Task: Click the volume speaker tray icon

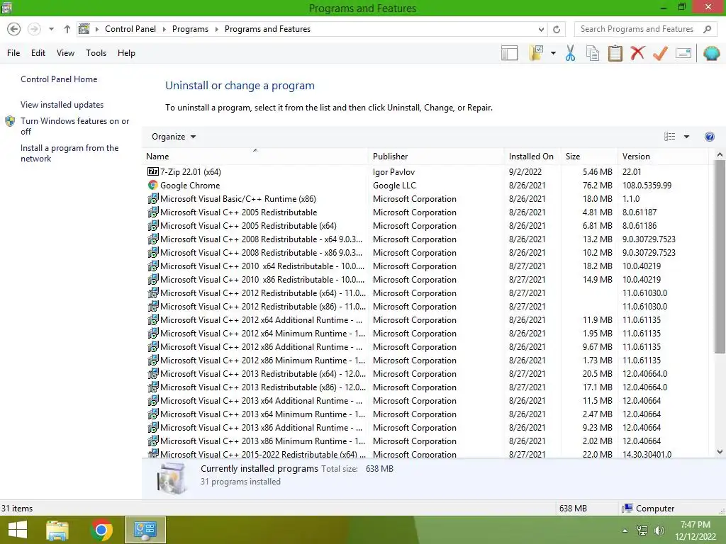Action: (x=659, y=531)
